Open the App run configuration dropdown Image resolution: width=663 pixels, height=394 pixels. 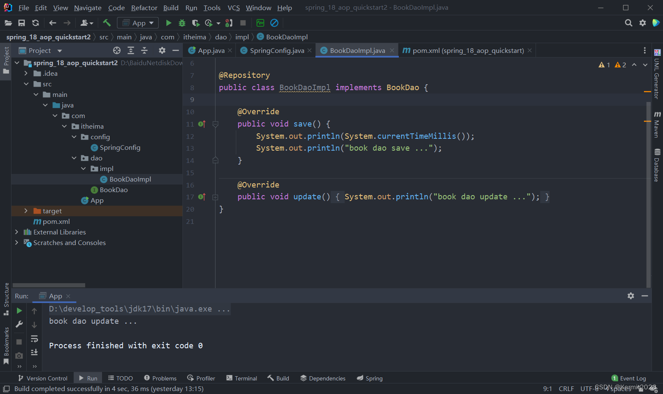138,23
